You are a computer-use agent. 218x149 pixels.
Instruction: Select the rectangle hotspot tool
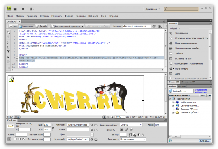[15, 139]
